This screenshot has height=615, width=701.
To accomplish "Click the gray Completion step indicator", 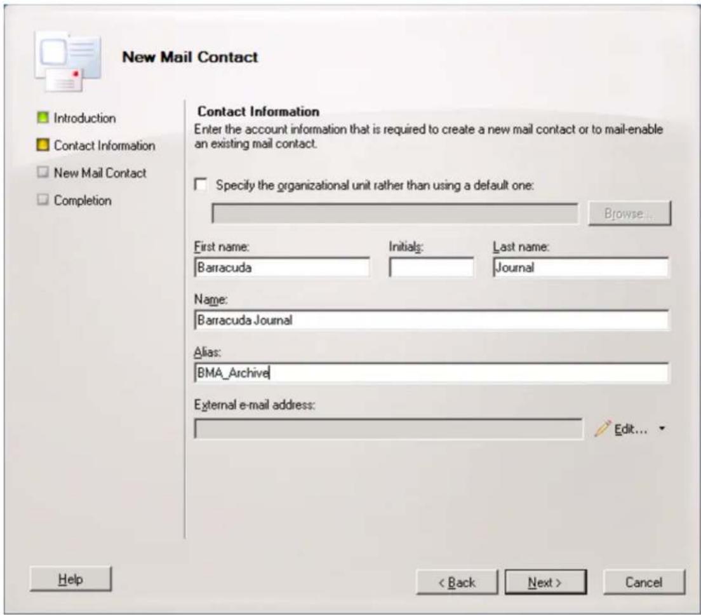I will pyautogui.click(x=43, y=199).
